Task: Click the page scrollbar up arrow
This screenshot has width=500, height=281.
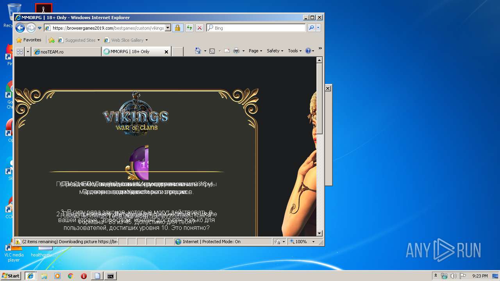Action: [319, 60]
